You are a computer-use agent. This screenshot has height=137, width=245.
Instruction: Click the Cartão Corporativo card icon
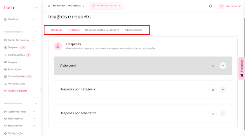5,40
